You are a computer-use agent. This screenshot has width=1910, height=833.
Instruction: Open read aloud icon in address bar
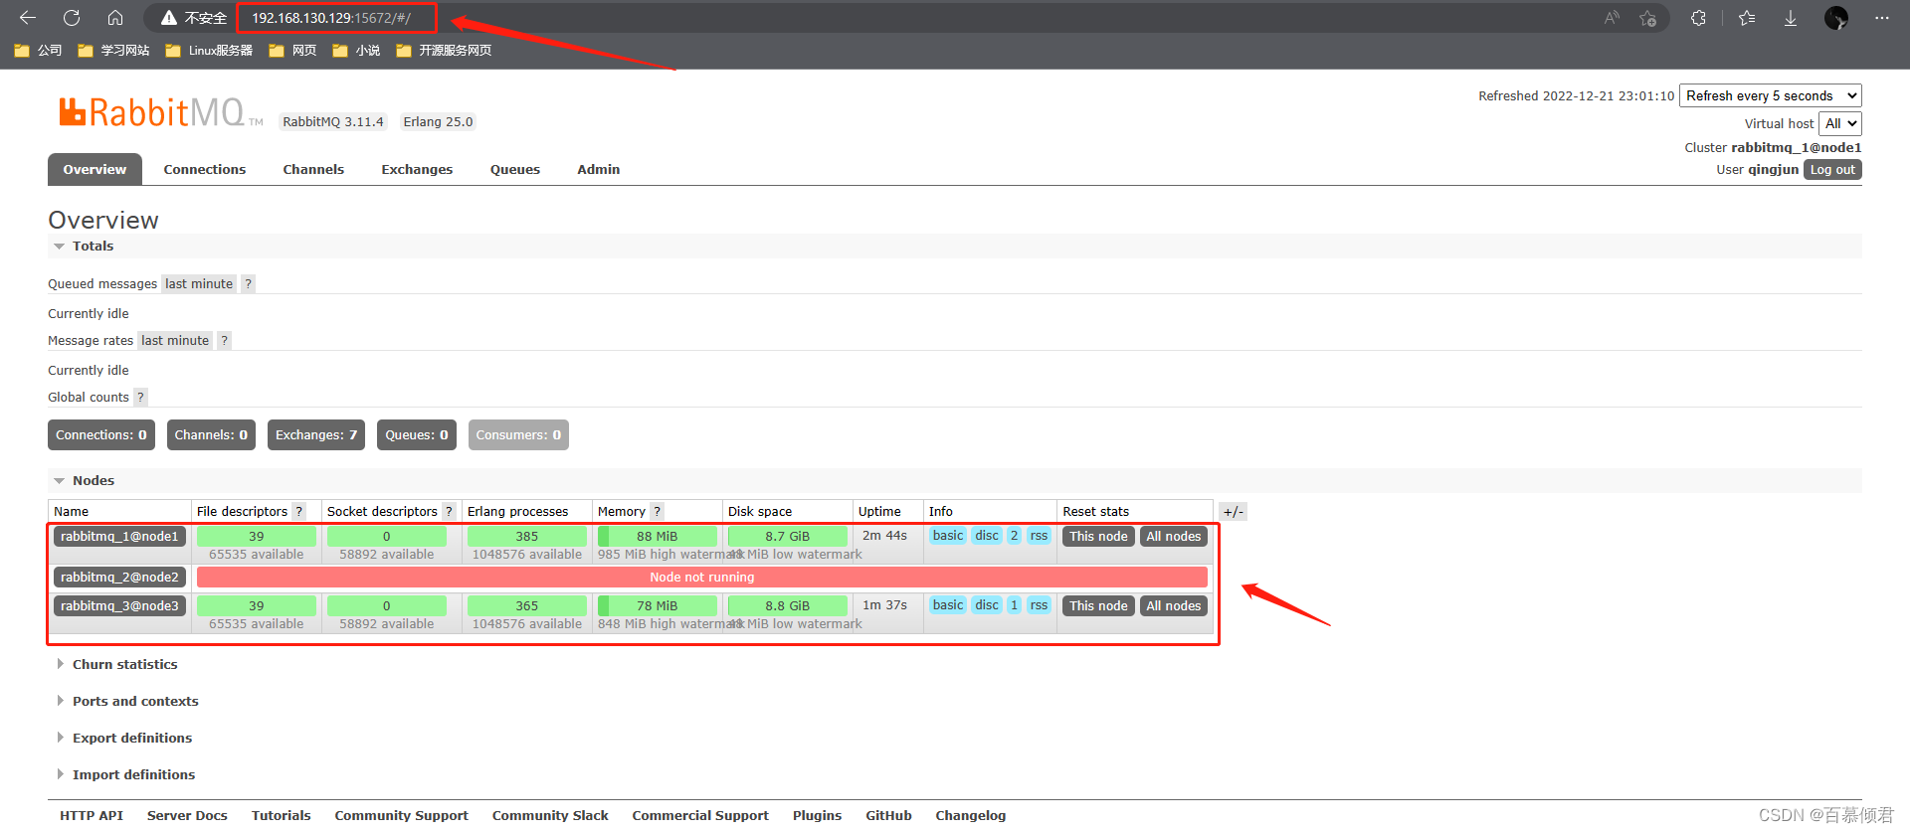1612,18
